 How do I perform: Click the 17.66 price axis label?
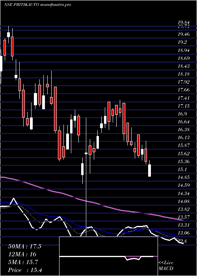tap(184, 90)
